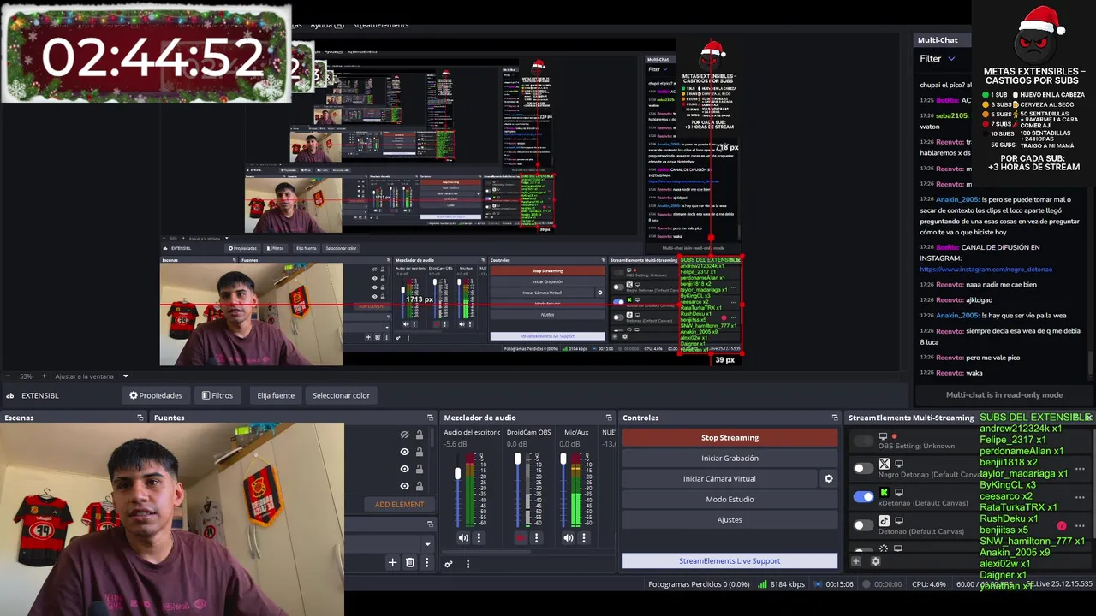Open virtual camera settings gear

tap(828, 479)
